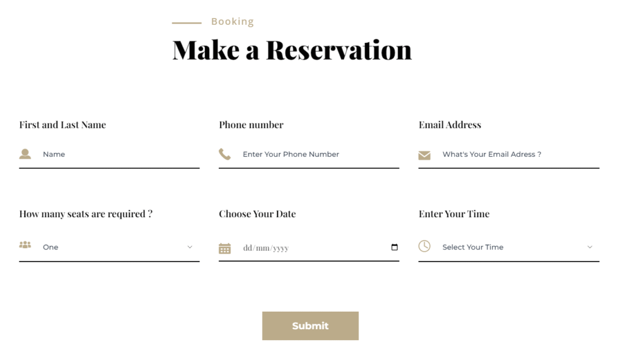The width and height of the screenshot is (621, 354).
Task: Click the 'Choose Your Date' label
Action: [x=257, y=214]
